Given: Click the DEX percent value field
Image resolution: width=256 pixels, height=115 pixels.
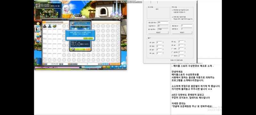Looking at the screenshot, I should [159, 46].
